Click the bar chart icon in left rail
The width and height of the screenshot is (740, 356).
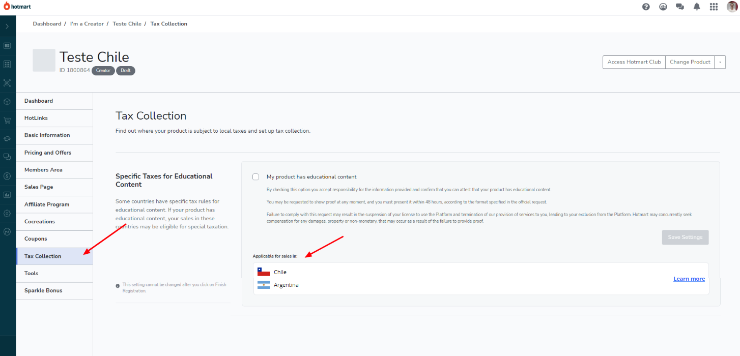[x=7, y=194]
